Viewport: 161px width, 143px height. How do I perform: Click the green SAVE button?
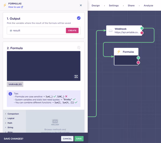[x=79, y=139]
